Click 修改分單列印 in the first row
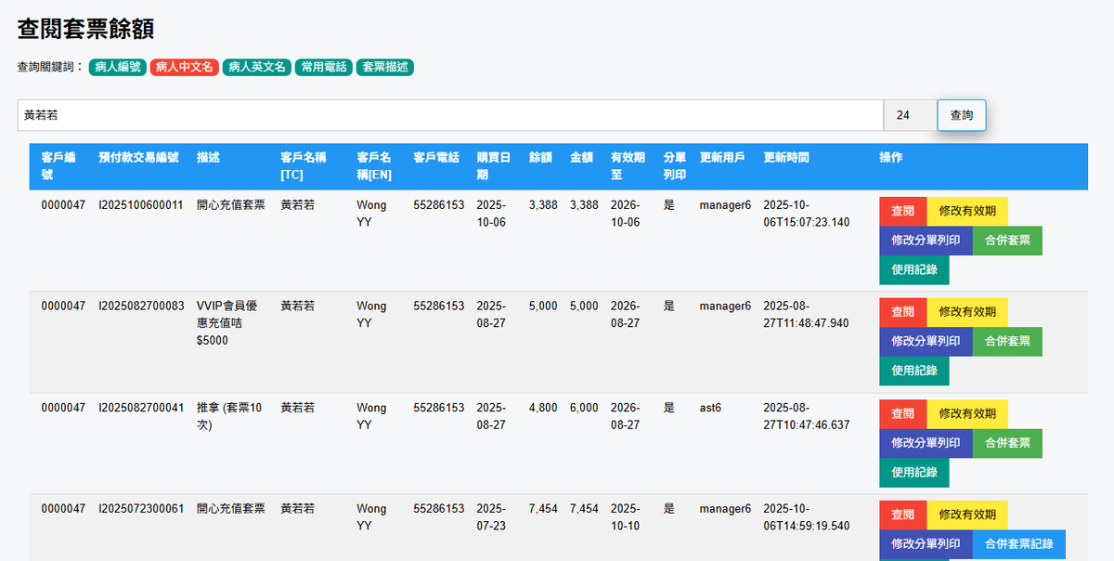Screen dimensions: 1114x561 tap(926, 241)
